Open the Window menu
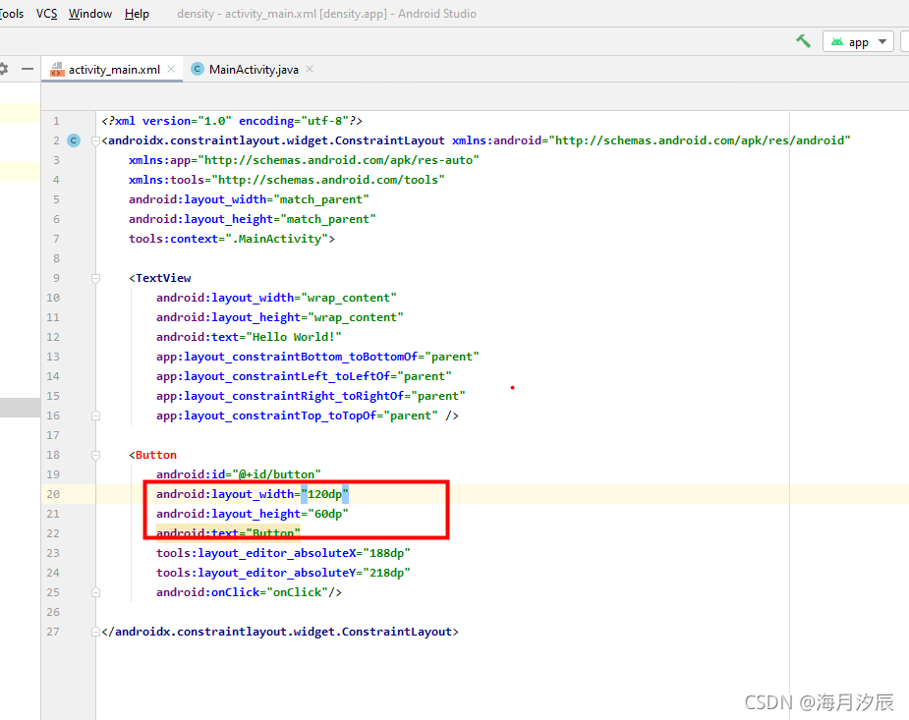This screenshot has width=909, height=720. point(89,14)
